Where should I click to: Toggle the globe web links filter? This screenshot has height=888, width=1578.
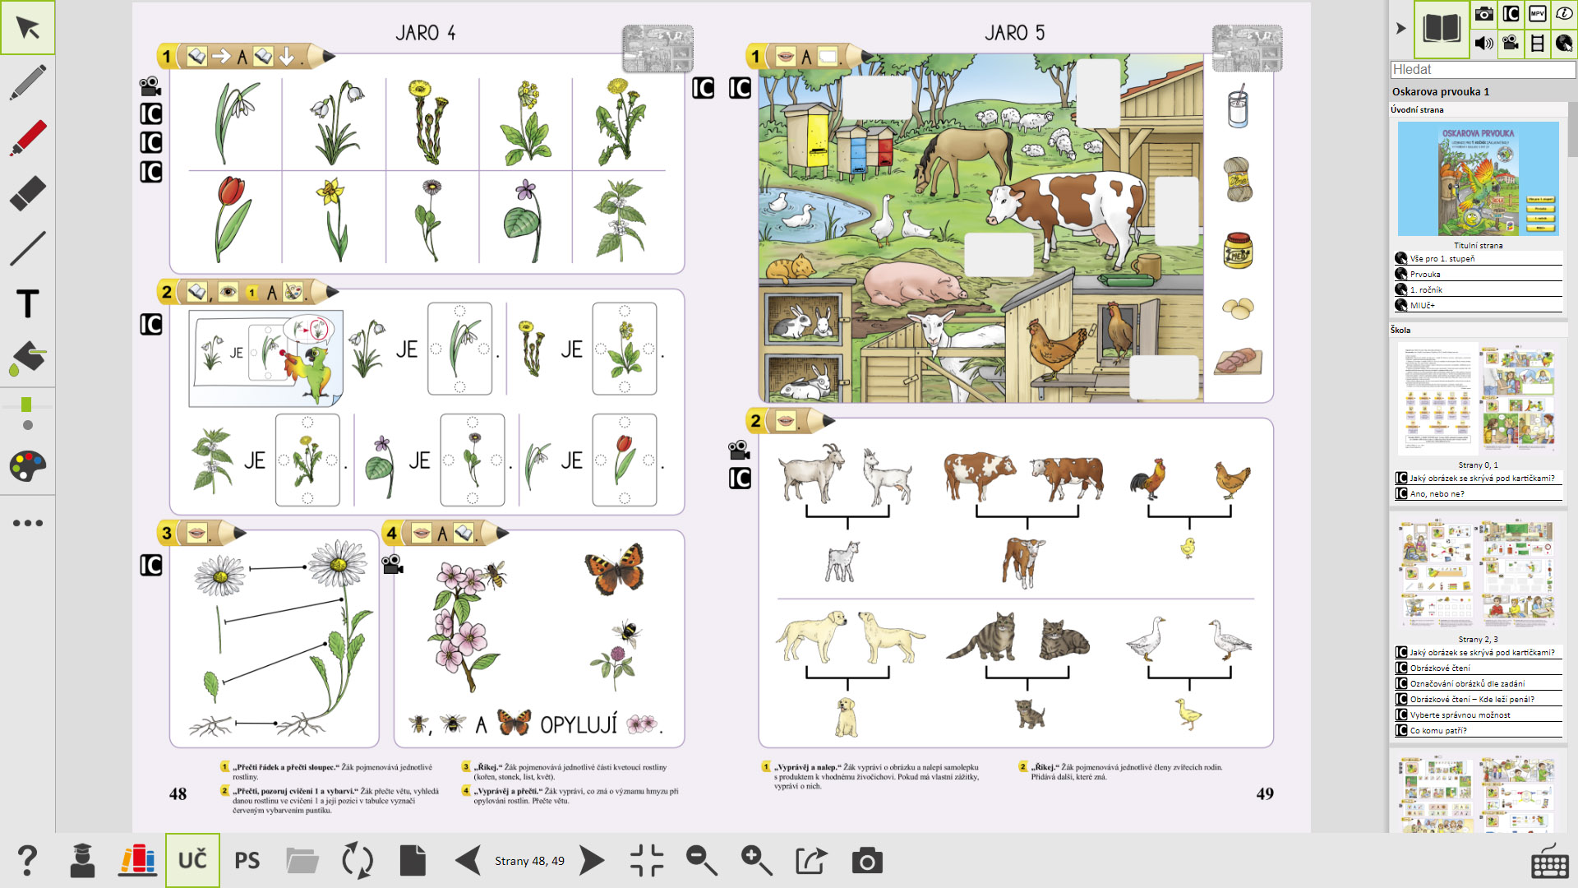(x=1565, y=43)
